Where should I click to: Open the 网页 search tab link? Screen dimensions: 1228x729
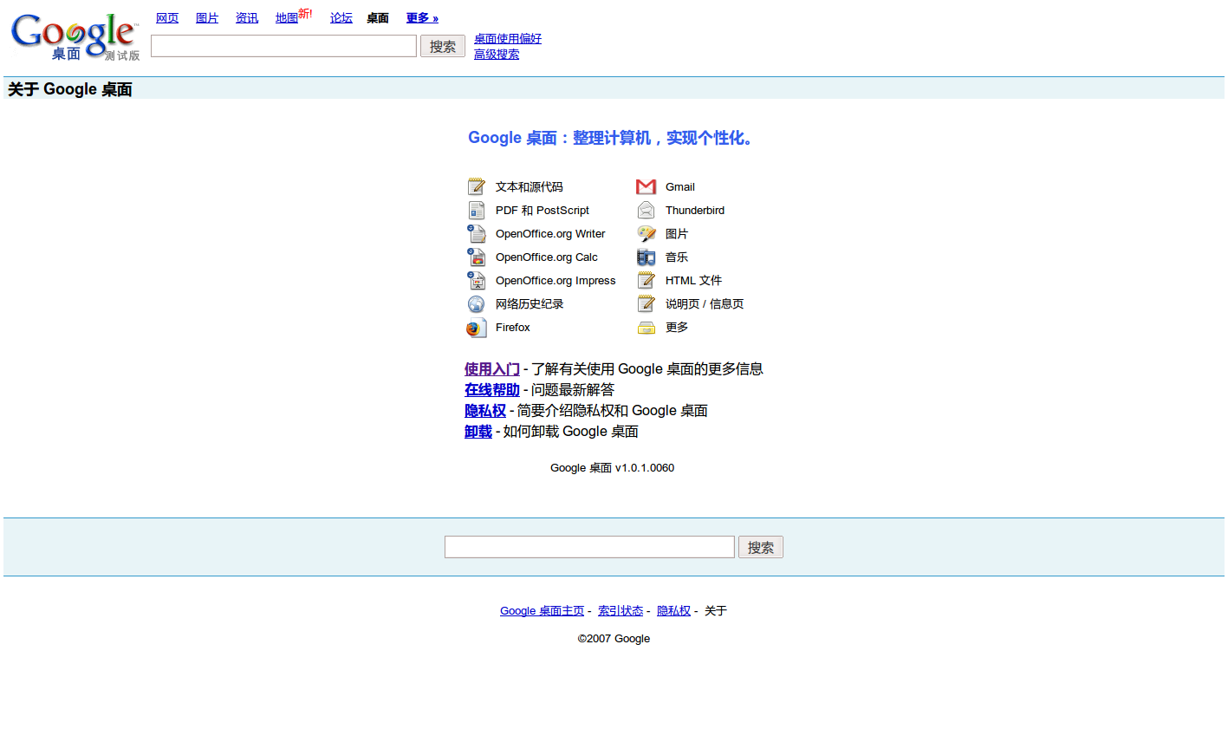click(x=167, y=18)
